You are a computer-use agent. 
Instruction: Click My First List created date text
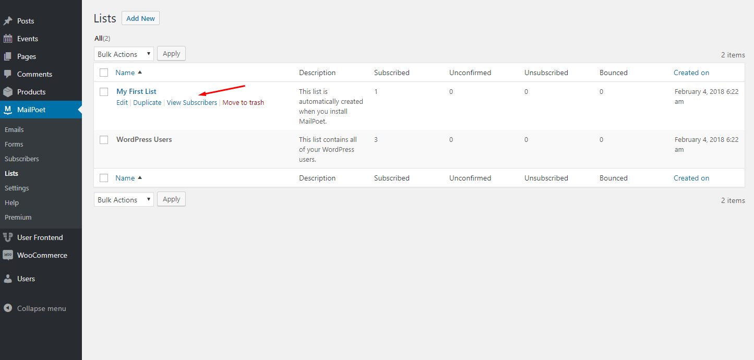tap(707, 97)
